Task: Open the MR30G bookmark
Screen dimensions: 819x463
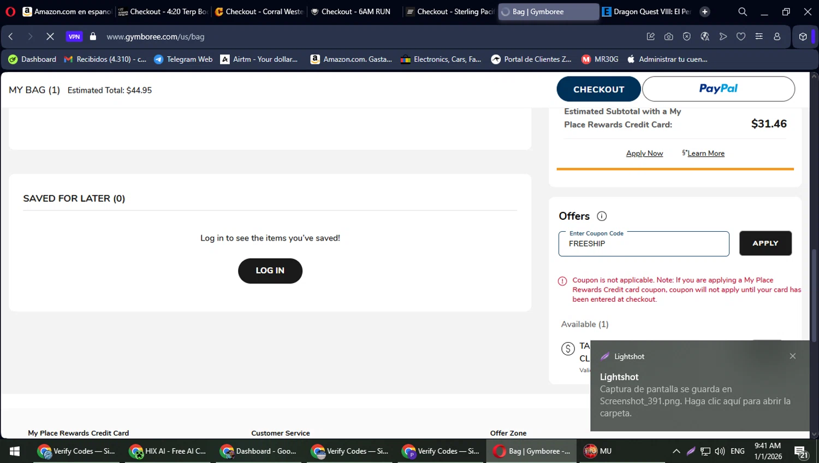Action: pyautogui.click(x=600, y=59)
